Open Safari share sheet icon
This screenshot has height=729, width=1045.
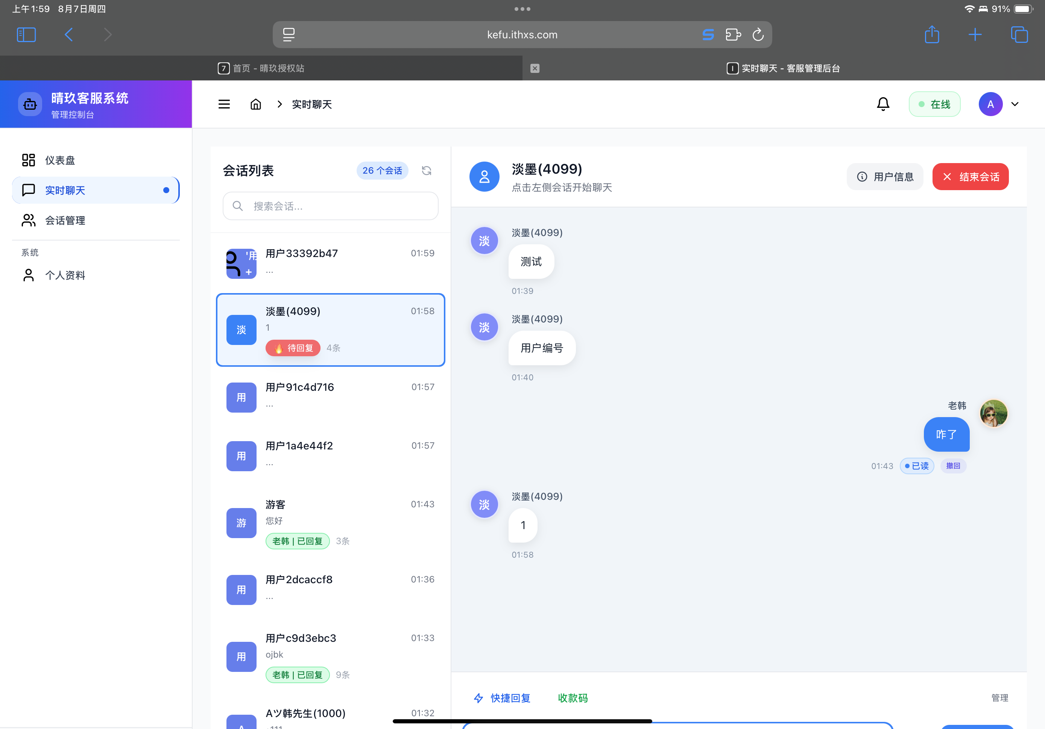pos(932,35)
